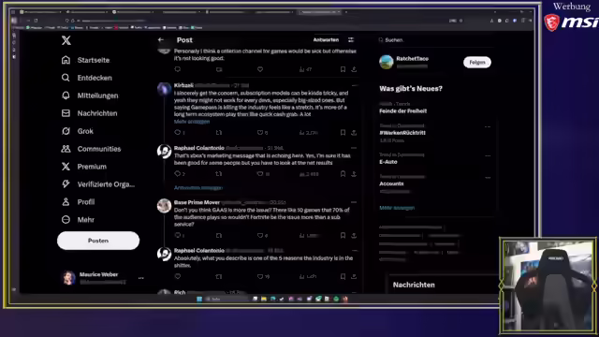Like Raphael Colantonio 'Absolutely' post
This screenshot has width=599, height=337.
tap(260, 276)
